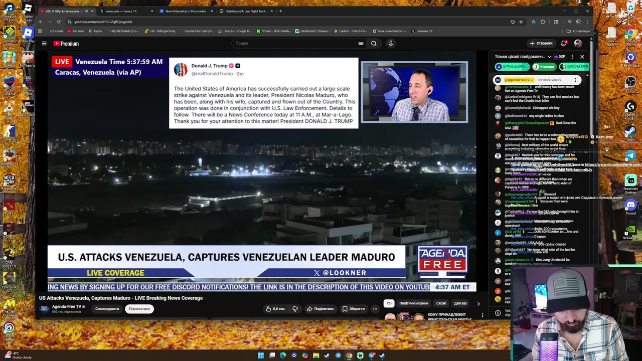
Task: Open Ubisoft Connect desktop shortcut
Action: (x=9, y=332)
